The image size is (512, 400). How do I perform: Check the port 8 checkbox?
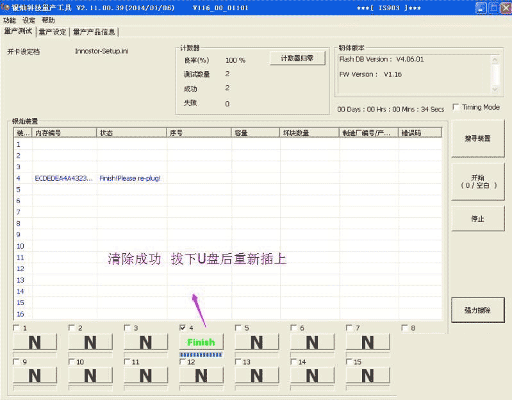click(x=404, y=328)
